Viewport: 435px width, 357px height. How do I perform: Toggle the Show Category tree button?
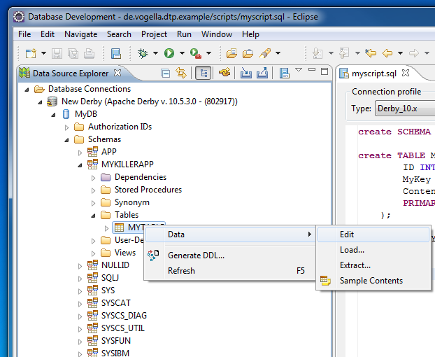pyautogui.click(x=204, y=73)
